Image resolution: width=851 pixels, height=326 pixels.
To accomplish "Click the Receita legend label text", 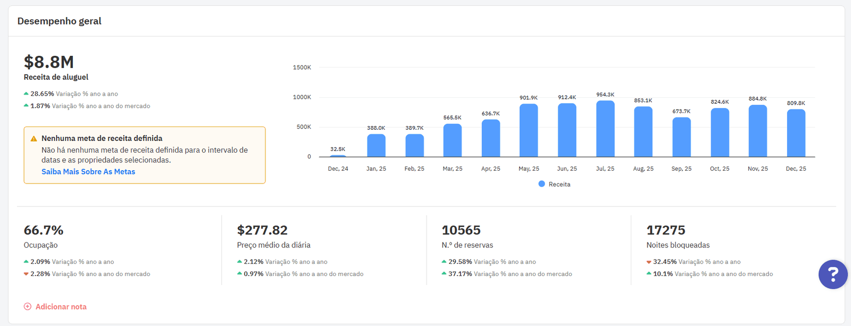I will coord(560,185).
